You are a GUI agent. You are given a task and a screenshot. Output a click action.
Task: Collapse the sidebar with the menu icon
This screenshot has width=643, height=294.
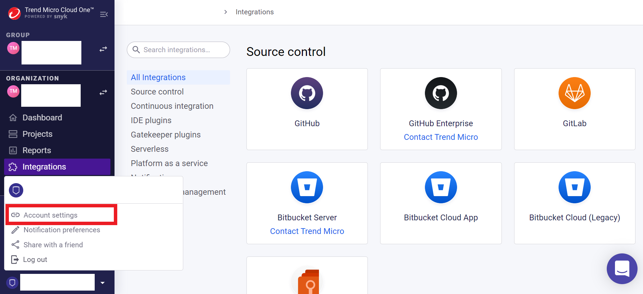point(104,14)
